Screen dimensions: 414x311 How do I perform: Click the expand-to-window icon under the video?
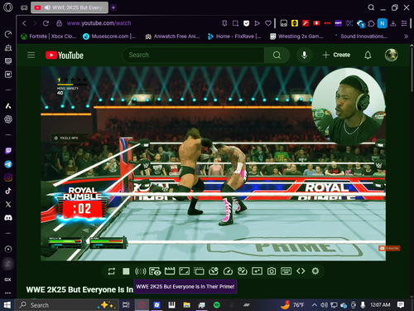pos(184,271)
